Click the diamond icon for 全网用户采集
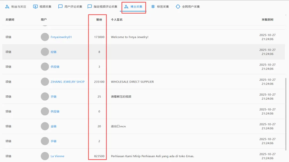The height and width of the screenshot is (162, 289). point(178,6)
